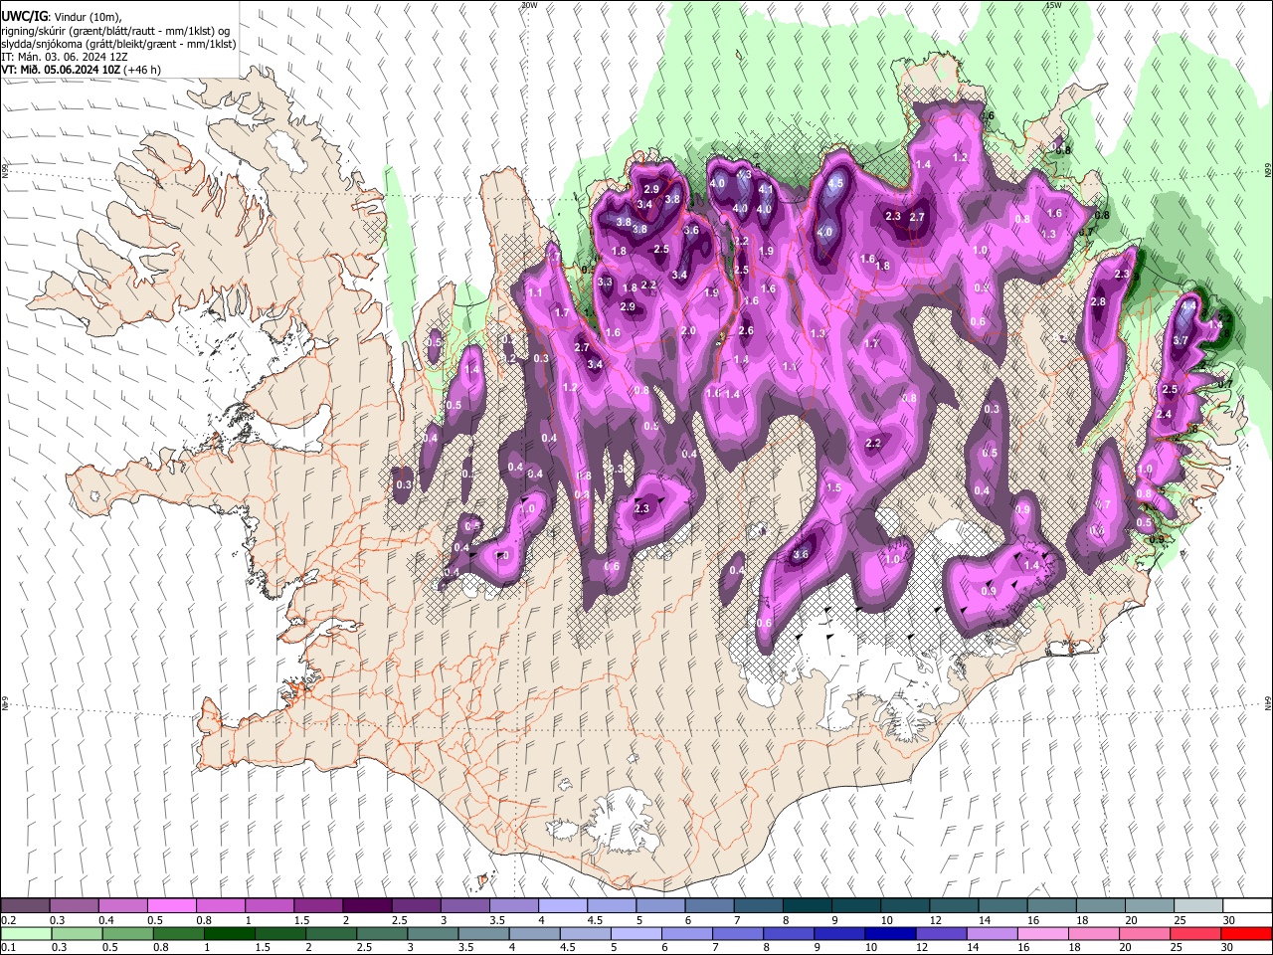Click the purple 3 swatch in upper legend row

coord(464,906)
